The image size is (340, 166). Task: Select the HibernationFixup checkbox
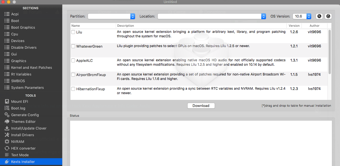(73, 89)
